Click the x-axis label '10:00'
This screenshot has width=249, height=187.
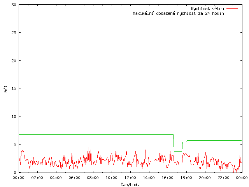[x=112, y=178]
